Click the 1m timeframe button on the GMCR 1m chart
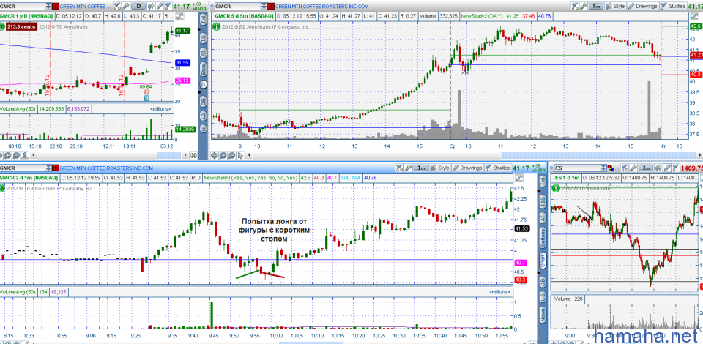This screenshot has width=703, height=344. click(420, 168)
